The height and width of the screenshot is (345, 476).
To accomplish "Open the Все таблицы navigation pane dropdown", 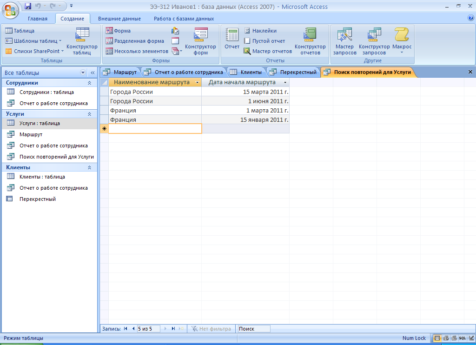I will click(x=83, y=73).
